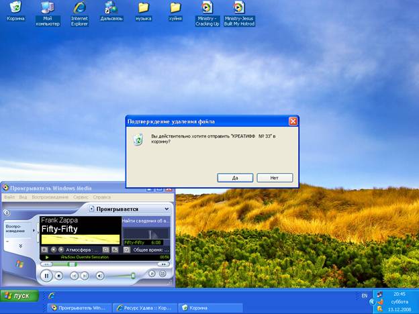Select the Мой компьютер desktop icon
This screenshot has height=314, width=419.
(x=47, y=11)
